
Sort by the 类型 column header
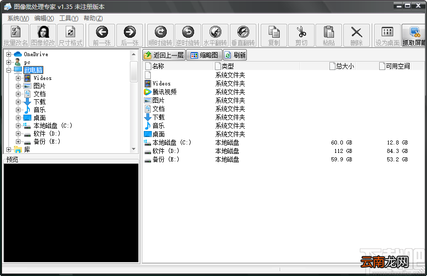coord(256,66)
